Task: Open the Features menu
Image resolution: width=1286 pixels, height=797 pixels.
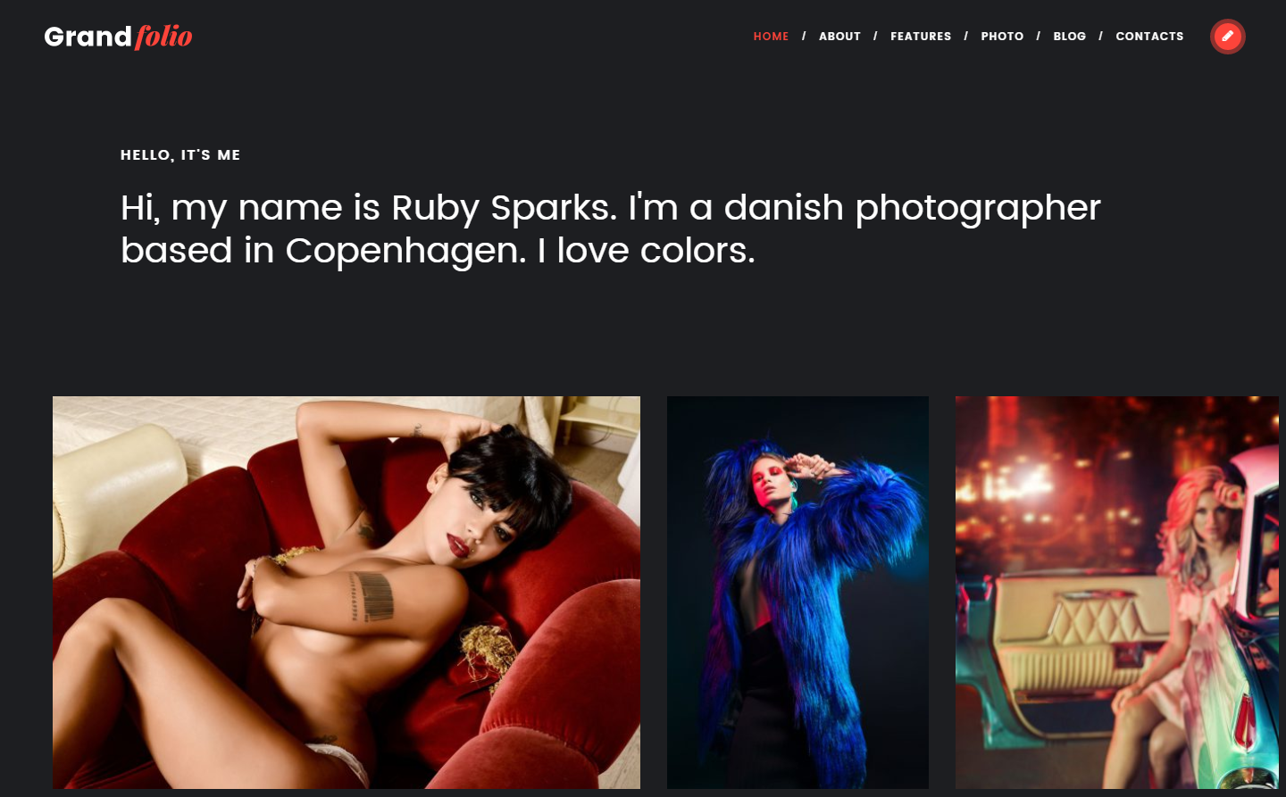Action: pyautogui.click(x=921, y=37)
